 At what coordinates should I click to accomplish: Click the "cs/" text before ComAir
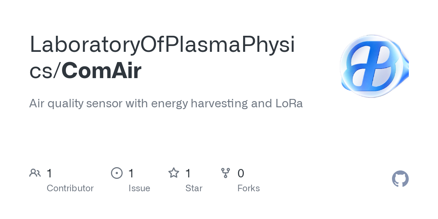click(45, 71)
